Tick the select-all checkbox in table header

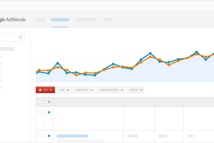click(x=40, y=102)
